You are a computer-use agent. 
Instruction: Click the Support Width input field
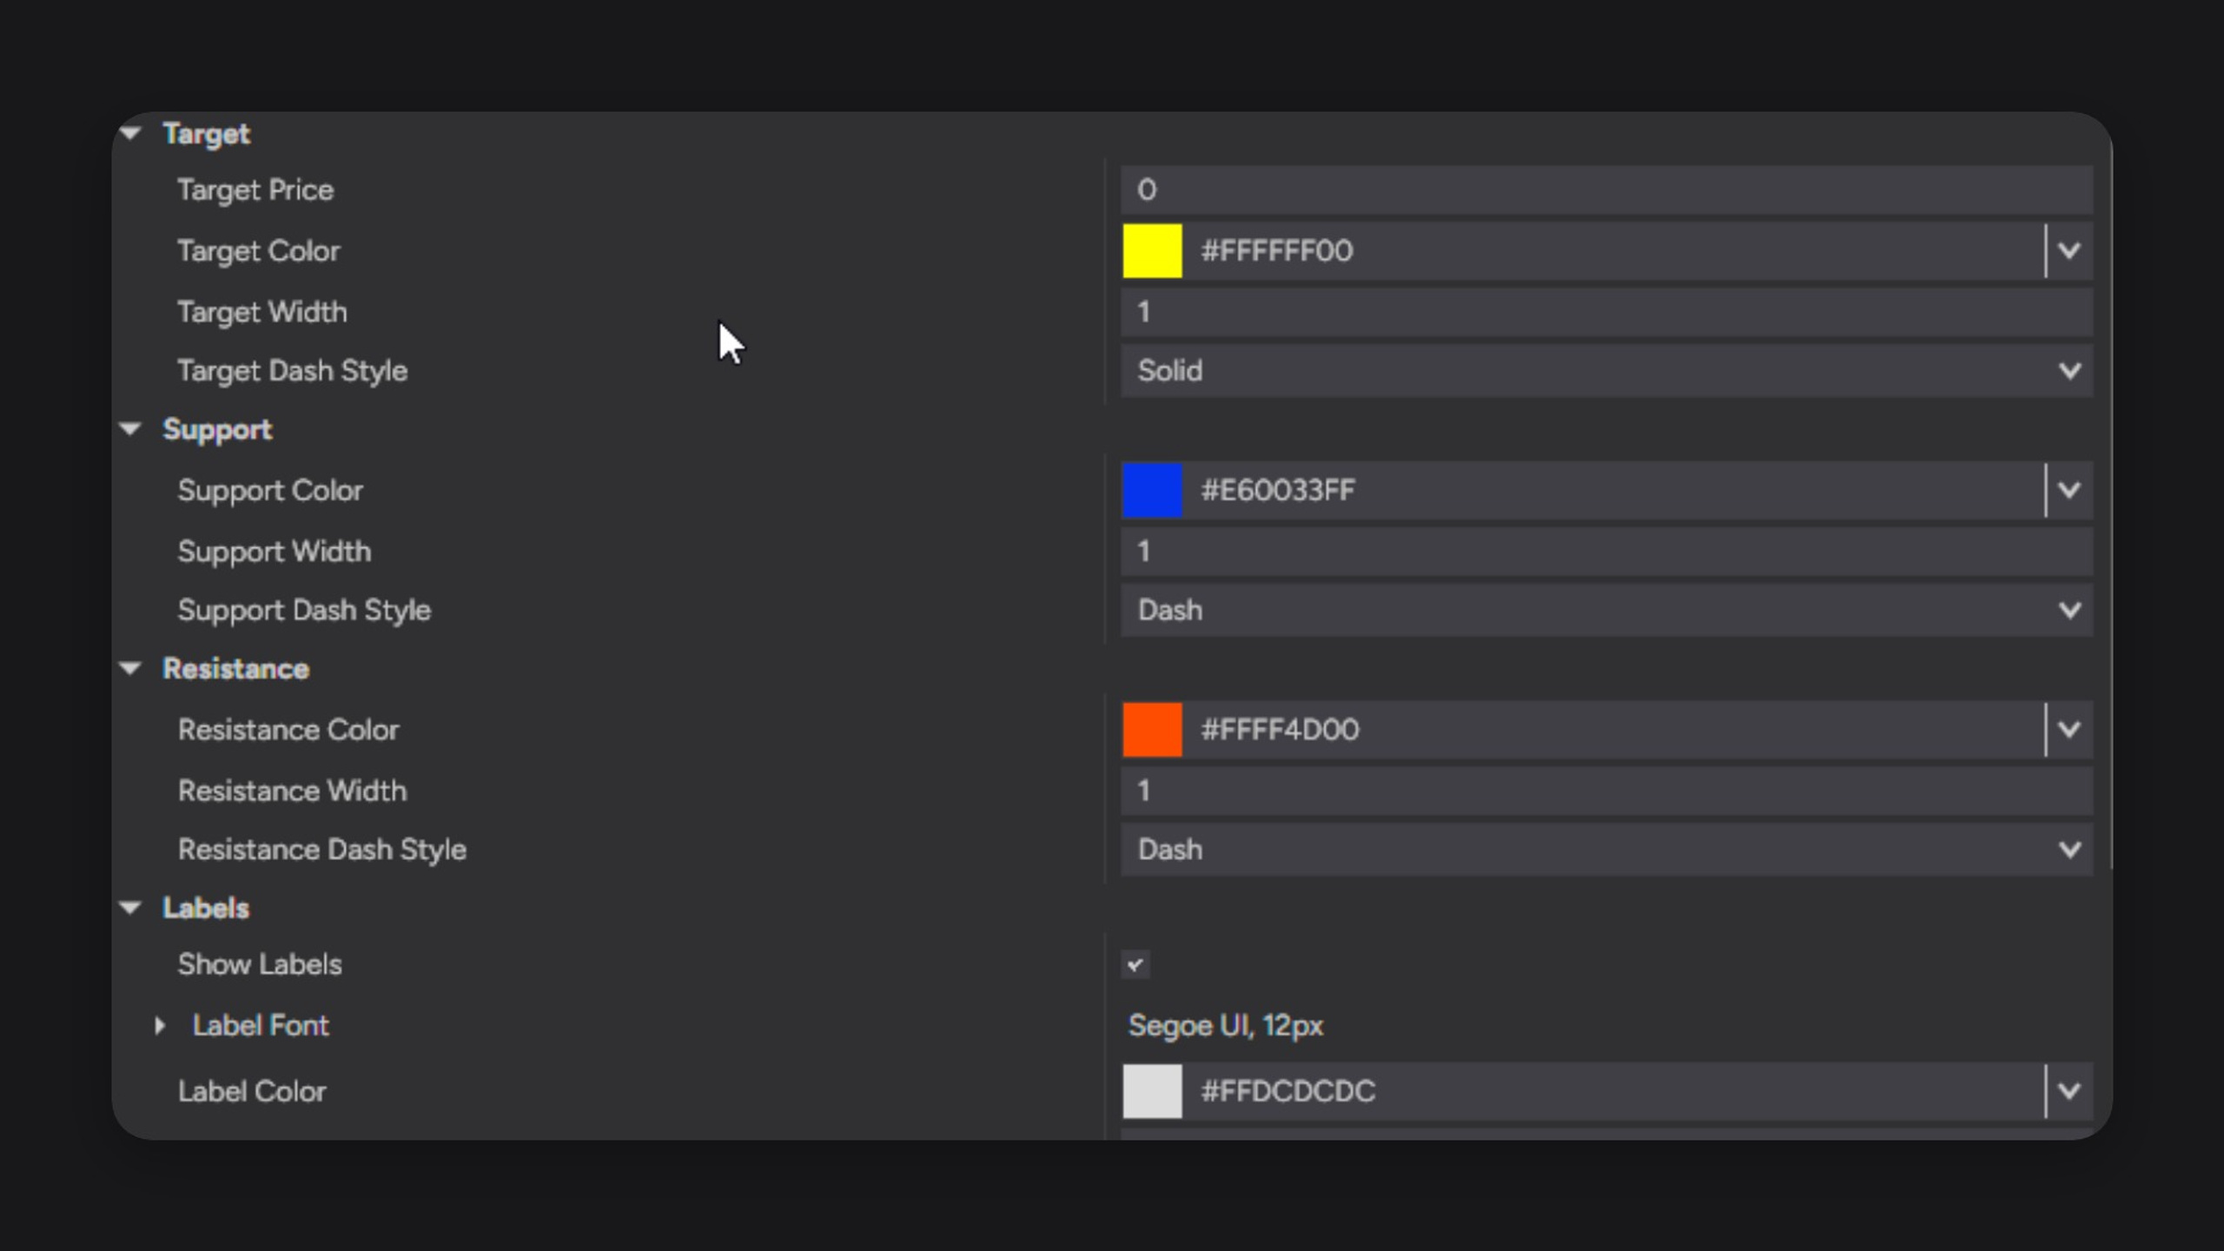[x=1606, y=552]
